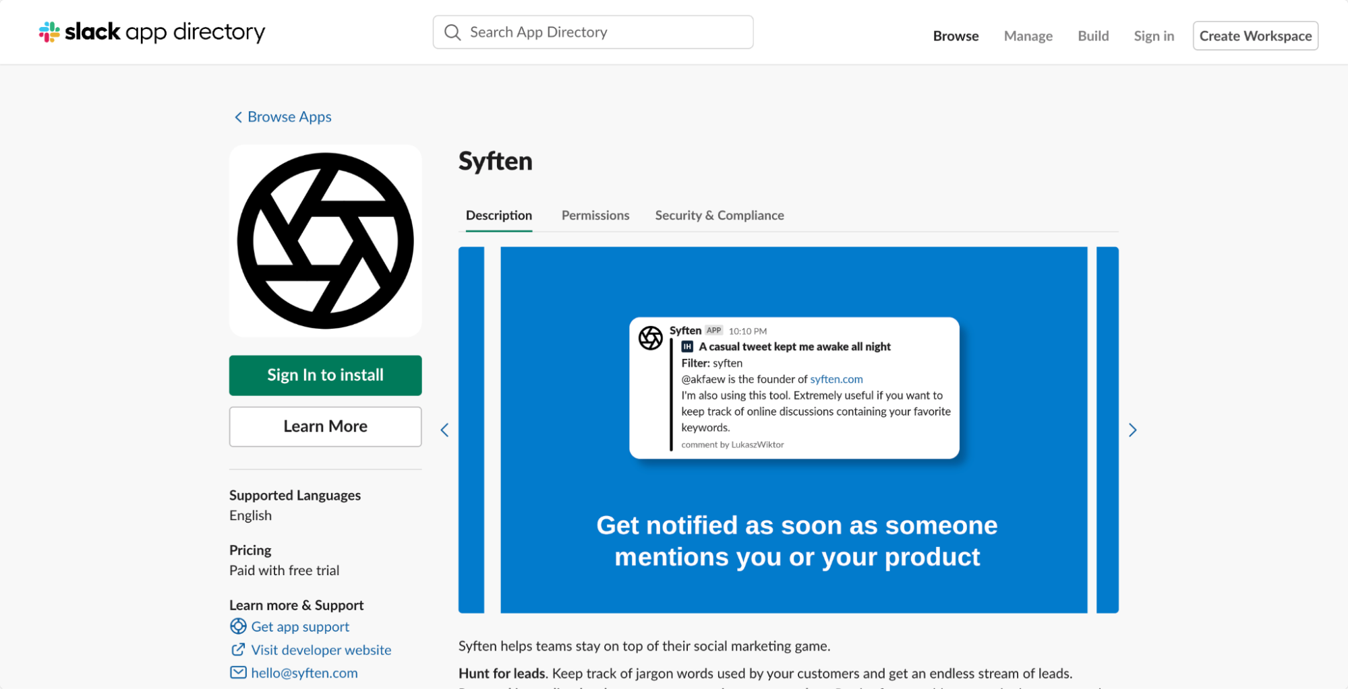Screen dimensions: 1348x689
Task: Click the 10:10 PM timestamp
Action: (x=748, y=331)
